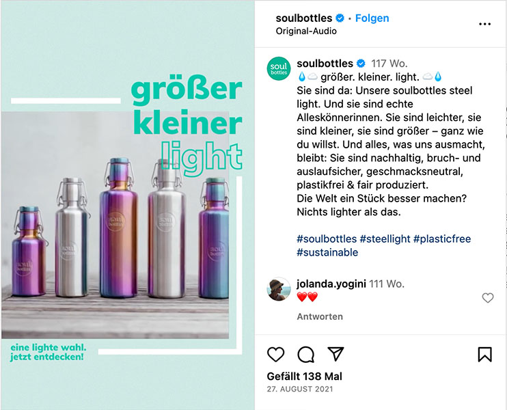
Task: Save the post with the bookmark icon
Action: pos(484,354)
